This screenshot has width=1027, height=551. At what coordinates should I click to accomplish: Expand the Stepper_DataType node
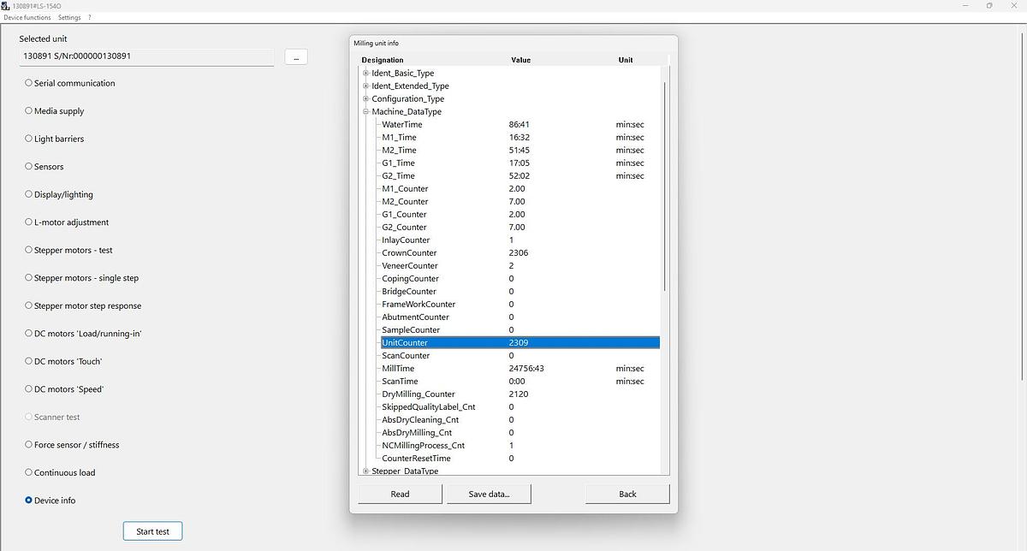coord(366,471)
